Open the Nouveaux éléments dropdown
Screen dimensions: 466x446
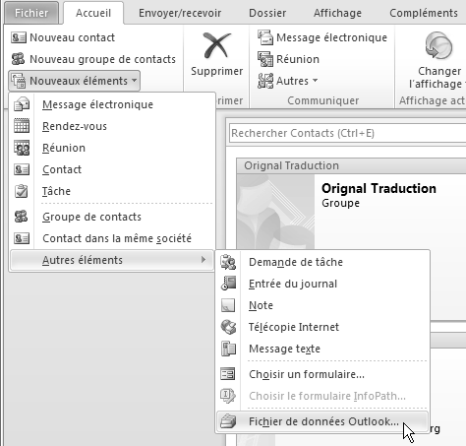pyautogui.click(x=75, y=81)
